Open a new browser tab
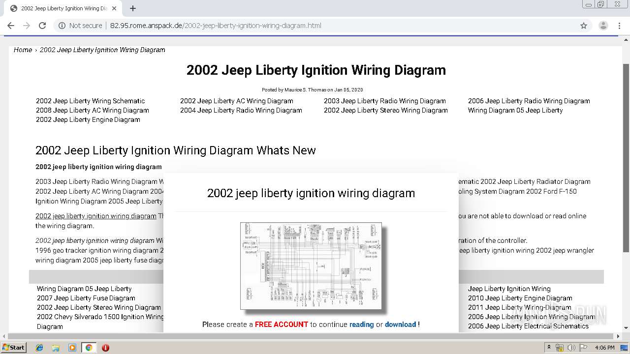 pos(133,8)
